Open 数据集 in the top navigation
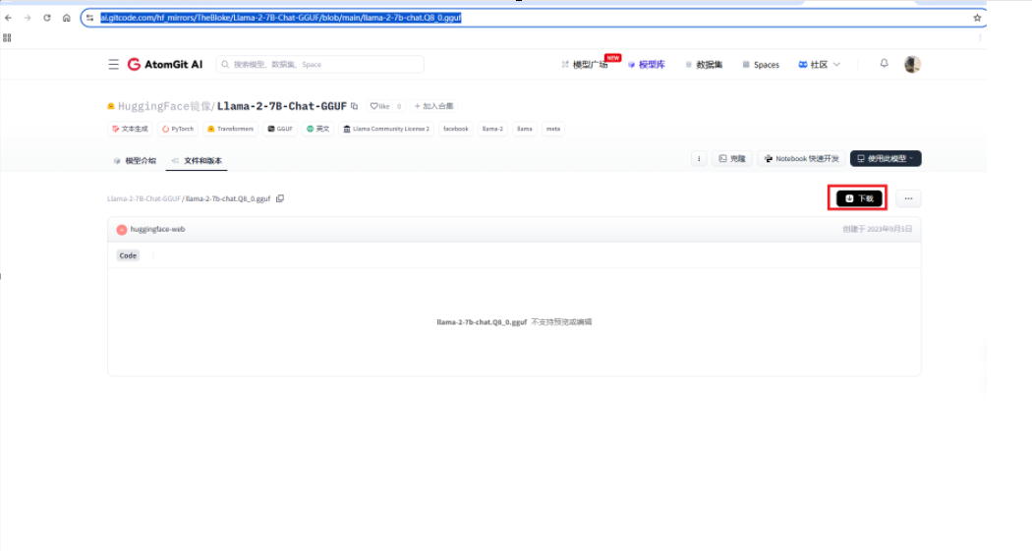This screenshot has height=551, width=1032. 704,65
